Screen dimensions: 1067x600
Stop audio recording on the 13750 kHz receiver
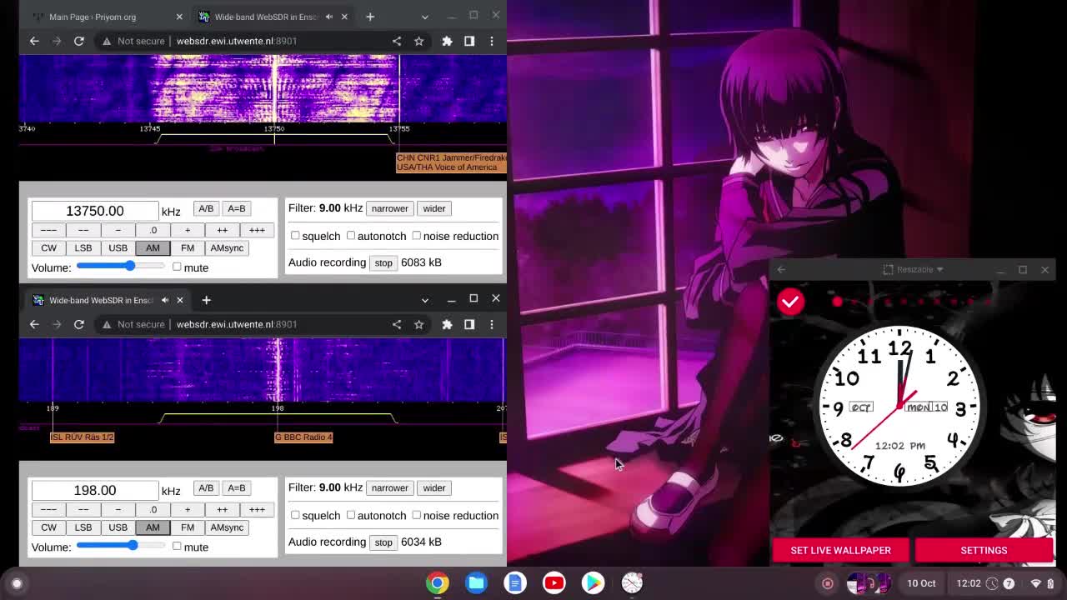pyautogui.click(x=383, y=262)
